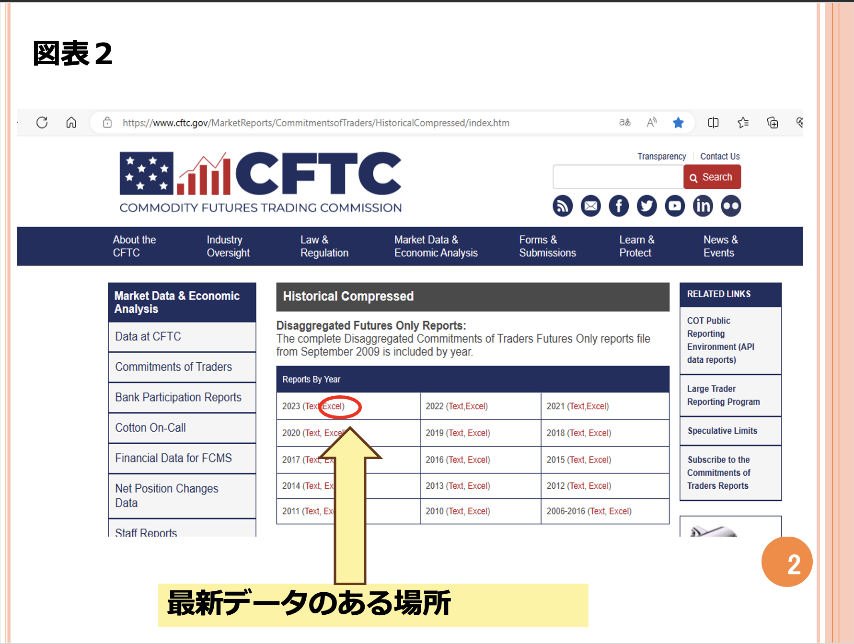Download the 2012 Excel report
The height and width of the screenshot is (644, 854).
click(x=599, y=486)
